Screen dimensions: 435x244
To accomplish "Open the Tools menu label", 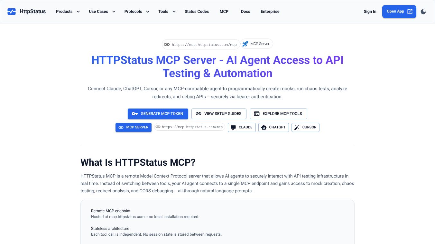I will tap(163, 12).
